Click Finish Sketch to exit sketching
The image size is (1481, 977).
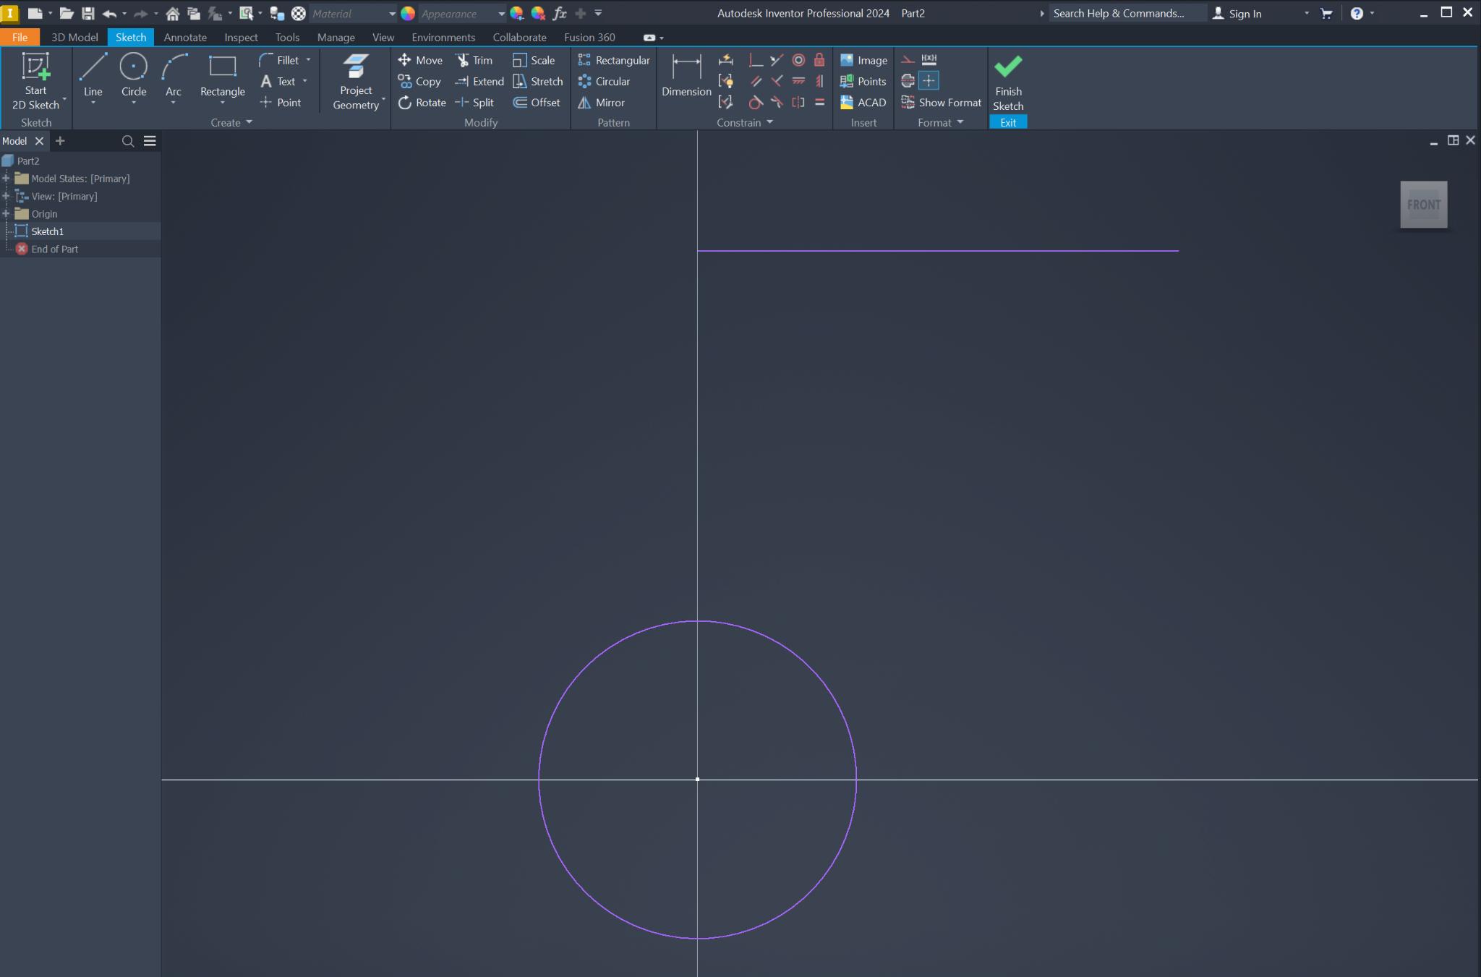[1007, 80]
